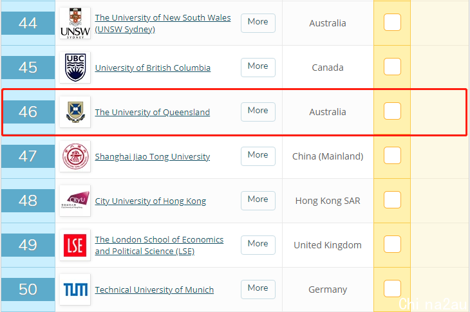This screenshot has height=312, width=470.
Task: Click the UBC crest logo
Action: pos(75,68)
